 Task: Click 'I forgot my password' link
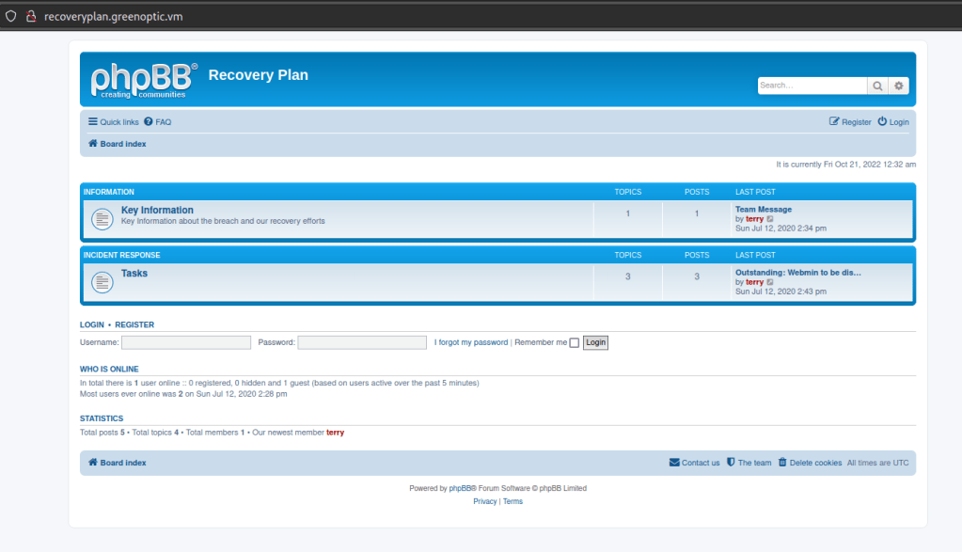tap(470, 342)
